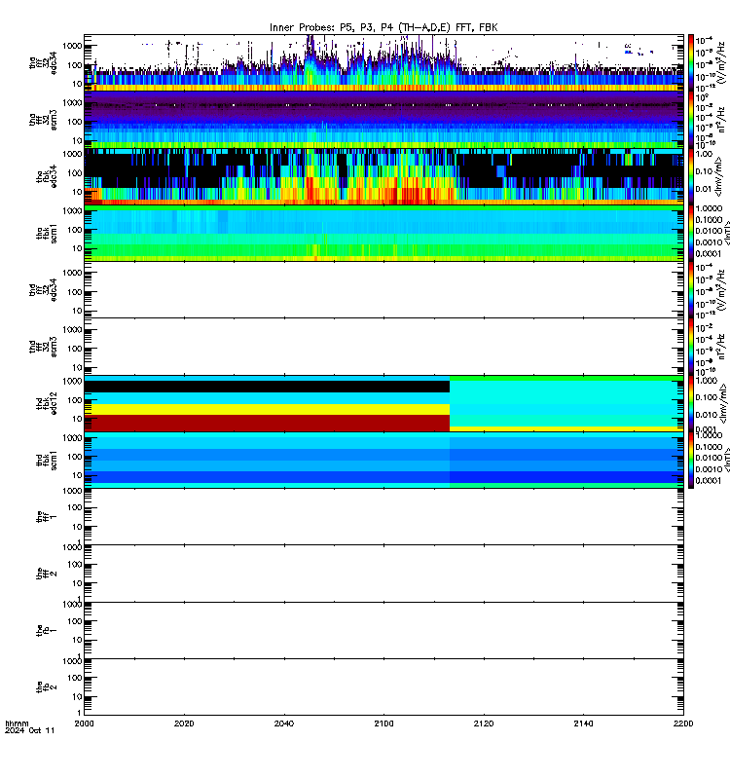Click the "100" tick label of the "tha fbk scm1" panel
Image resolution: width=730 pixels, height=779 pixels.
(75, 230)
